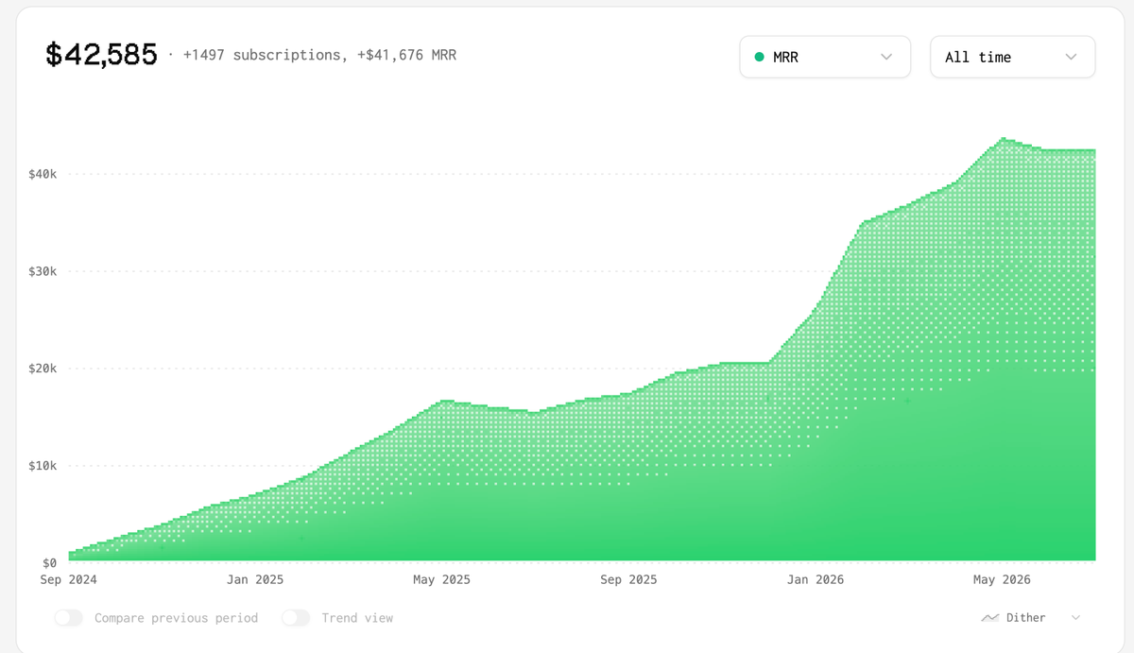Click the chevron in the All time dropdown
Viewport: 1134px width, 653px height.
click(x=1071, y=57)
